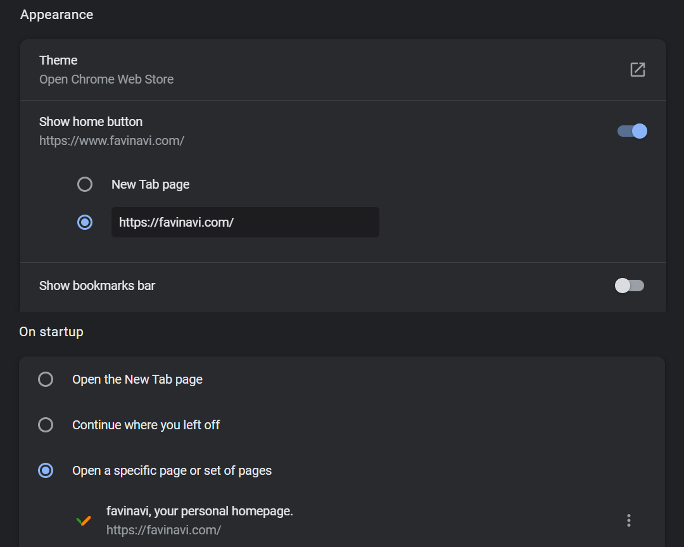684x547 pixels.
Task: Click the Show bookmarks bar label
Action: [97, 286]
